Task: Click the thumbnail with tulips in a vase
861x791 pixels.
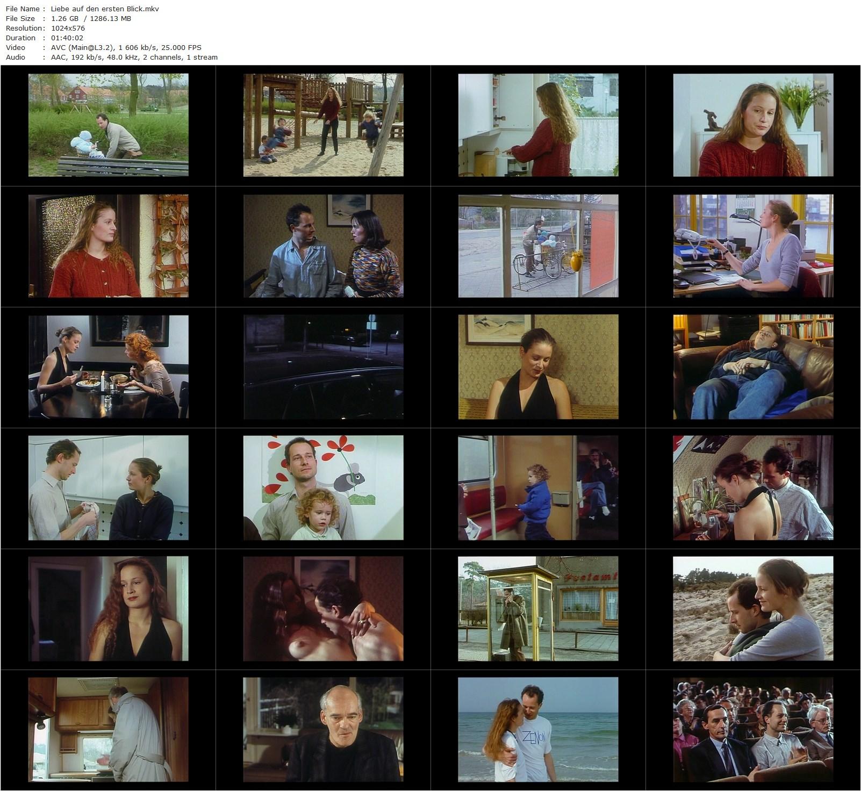Action: pyautogui.click(x=753, y=125)
